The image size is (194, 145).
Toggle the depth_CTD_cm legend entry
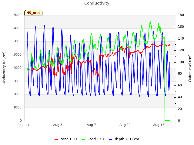point(124,139)
